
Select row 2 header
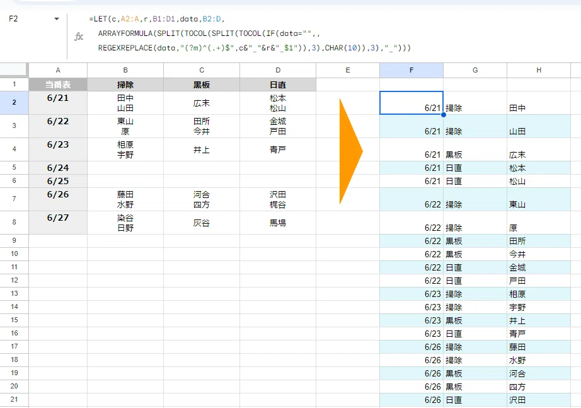click(x=14, y=103)
